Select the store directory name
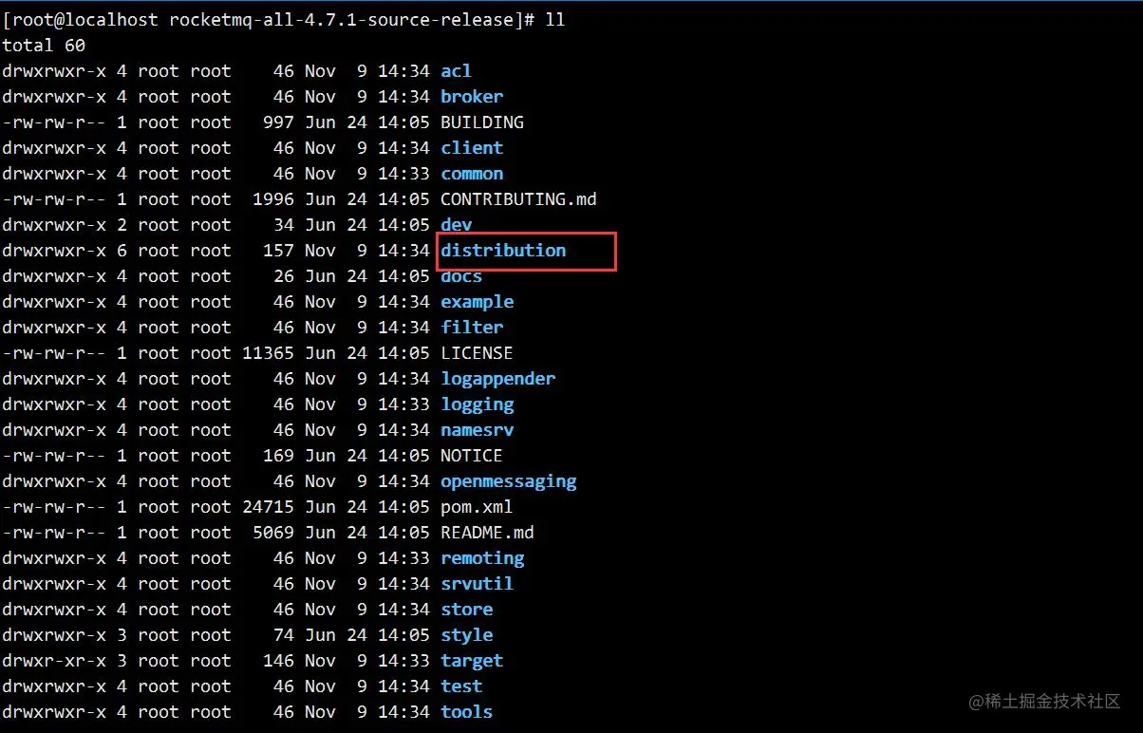This screenshot has width=1143, height=733. (x=466, y=610)
